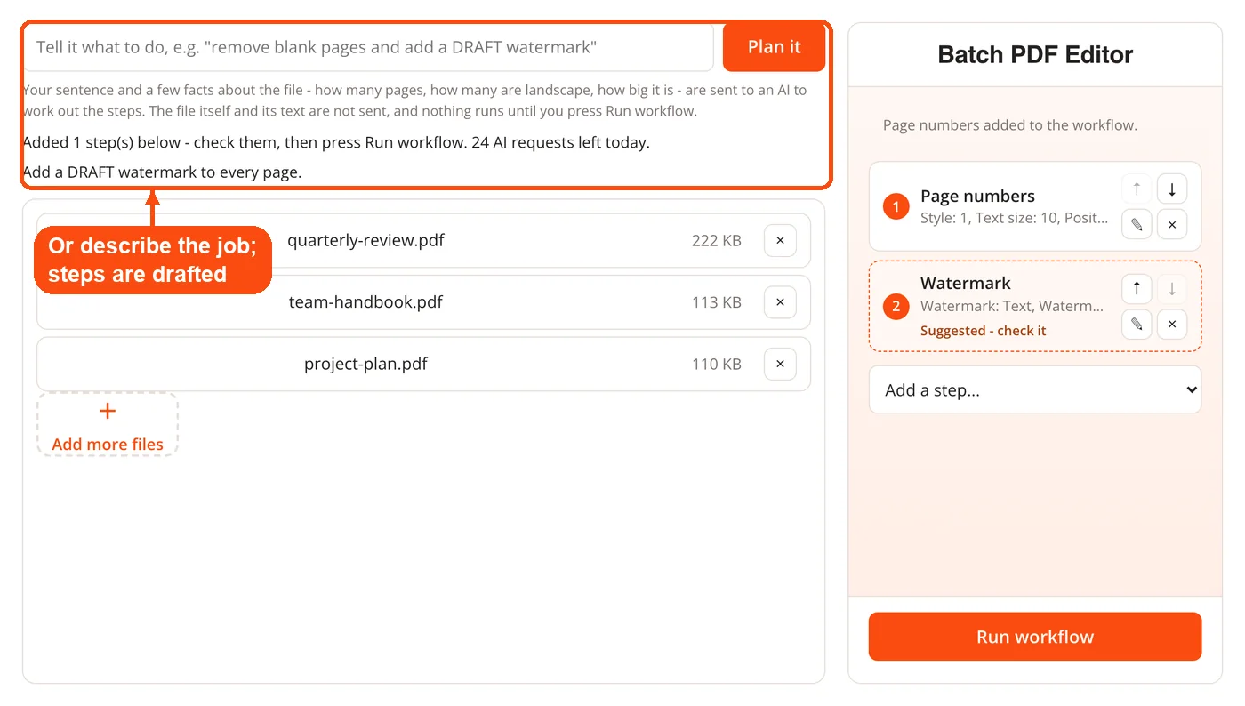Remove team-handbook.pdf from the file list

pyautogui.click(x=780, y=302)
